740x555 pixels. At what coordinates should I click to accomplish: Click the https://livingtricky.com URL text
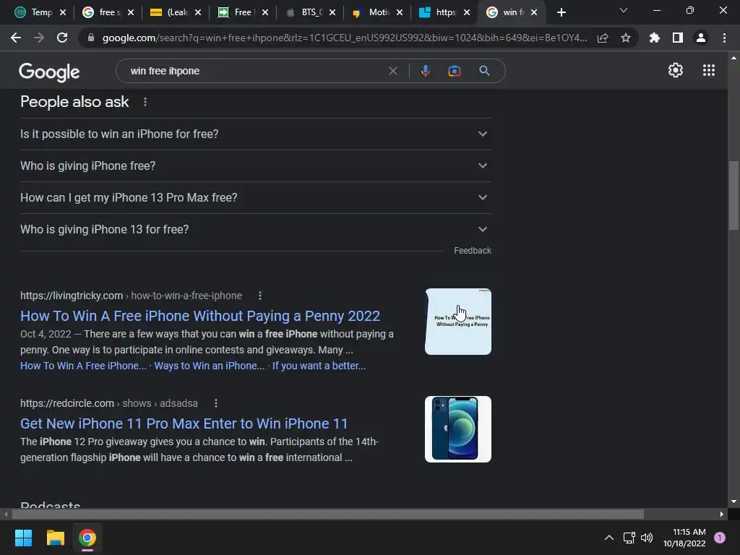(72, 296)
